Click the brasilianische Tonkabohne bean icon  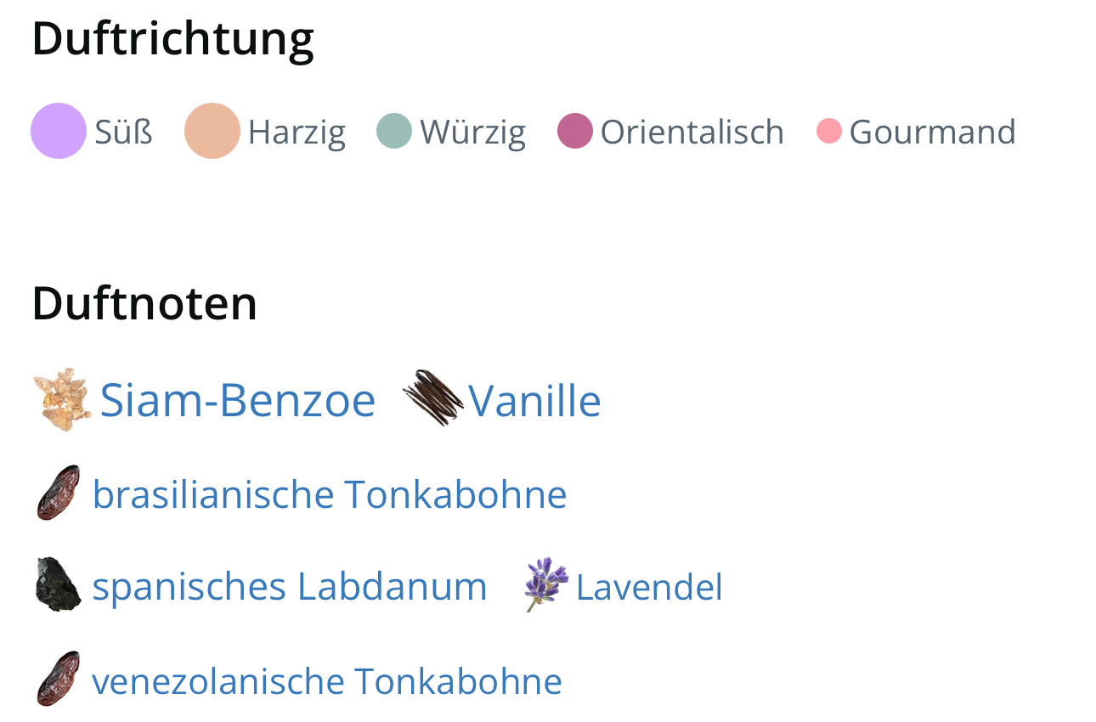(59, 493)
